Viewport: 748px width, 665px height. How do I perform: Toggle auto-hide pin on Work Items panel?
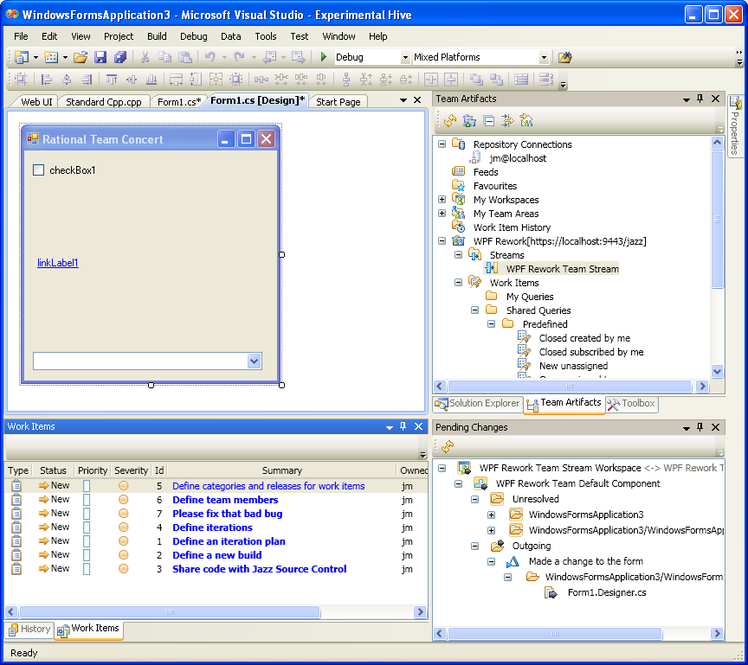pos(403,426)
